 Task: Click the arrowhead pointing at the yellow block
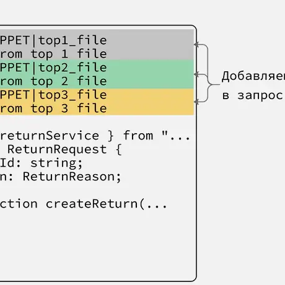(x=196, y=102)
